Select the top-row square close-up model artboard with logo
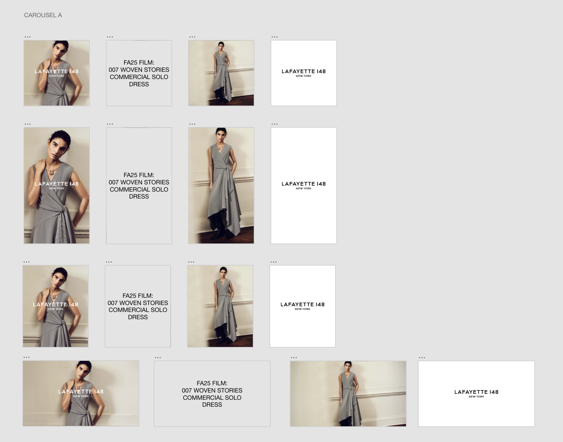The width and height of the screenshot is (563, 442). tap(57, 73)
